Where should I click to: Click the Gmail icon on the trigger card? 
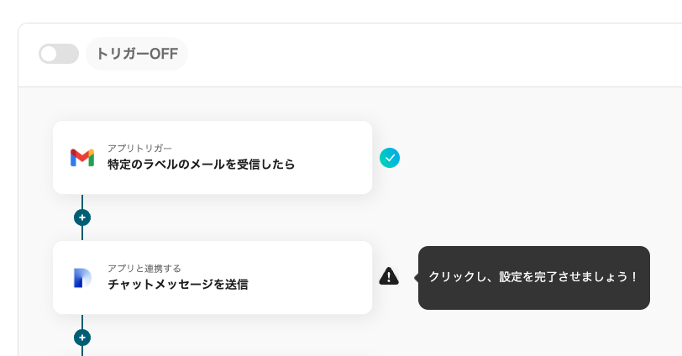(x=82, y=157)
